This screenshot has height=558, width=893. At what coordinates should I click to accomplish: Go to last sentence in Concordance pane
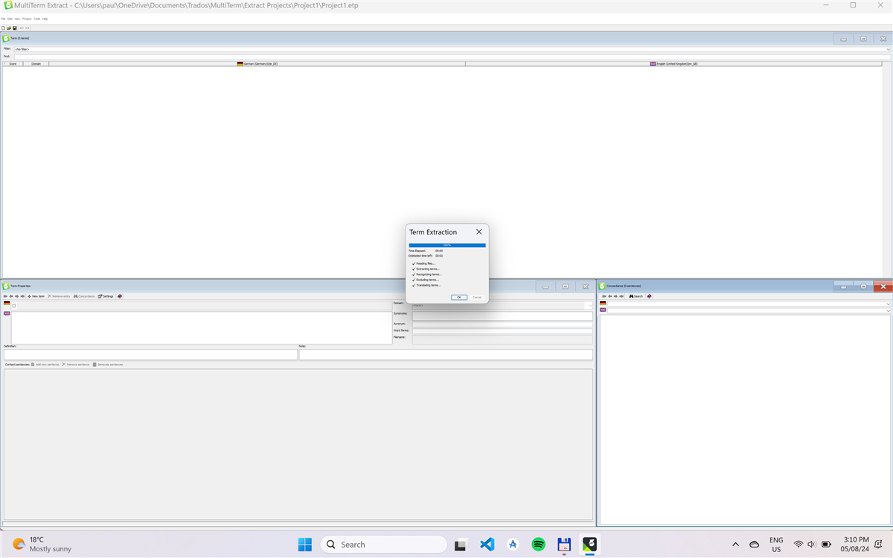621,296
